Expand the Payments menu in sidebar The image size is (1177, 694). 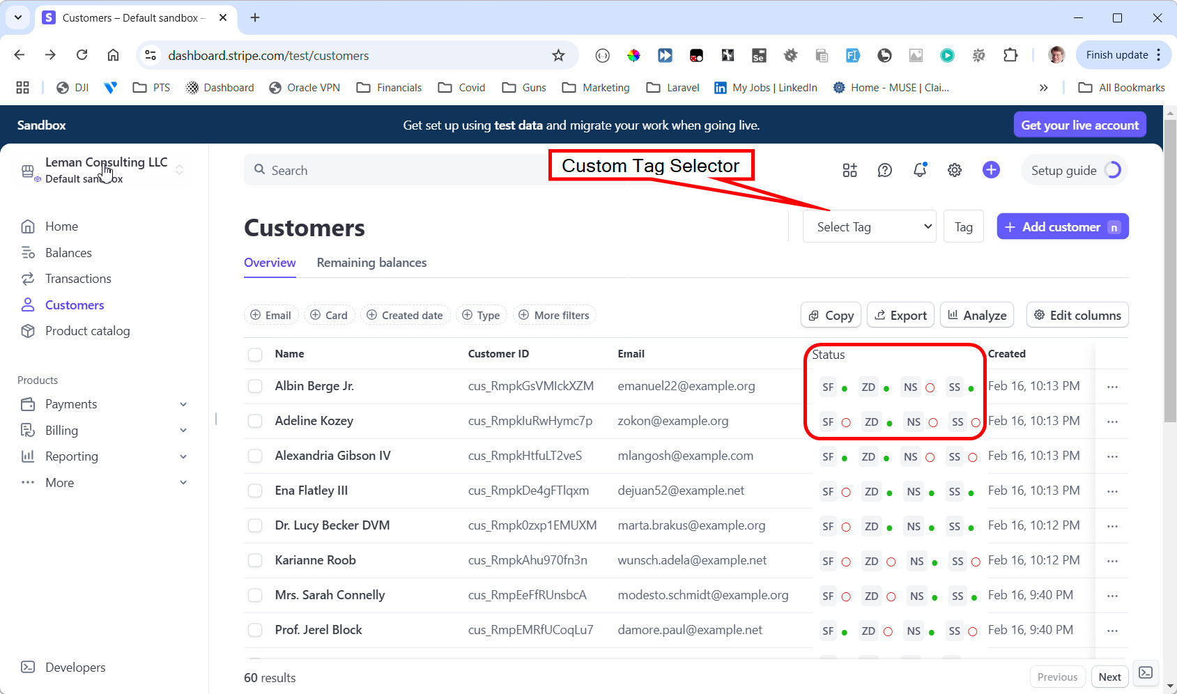pos(183,404)
